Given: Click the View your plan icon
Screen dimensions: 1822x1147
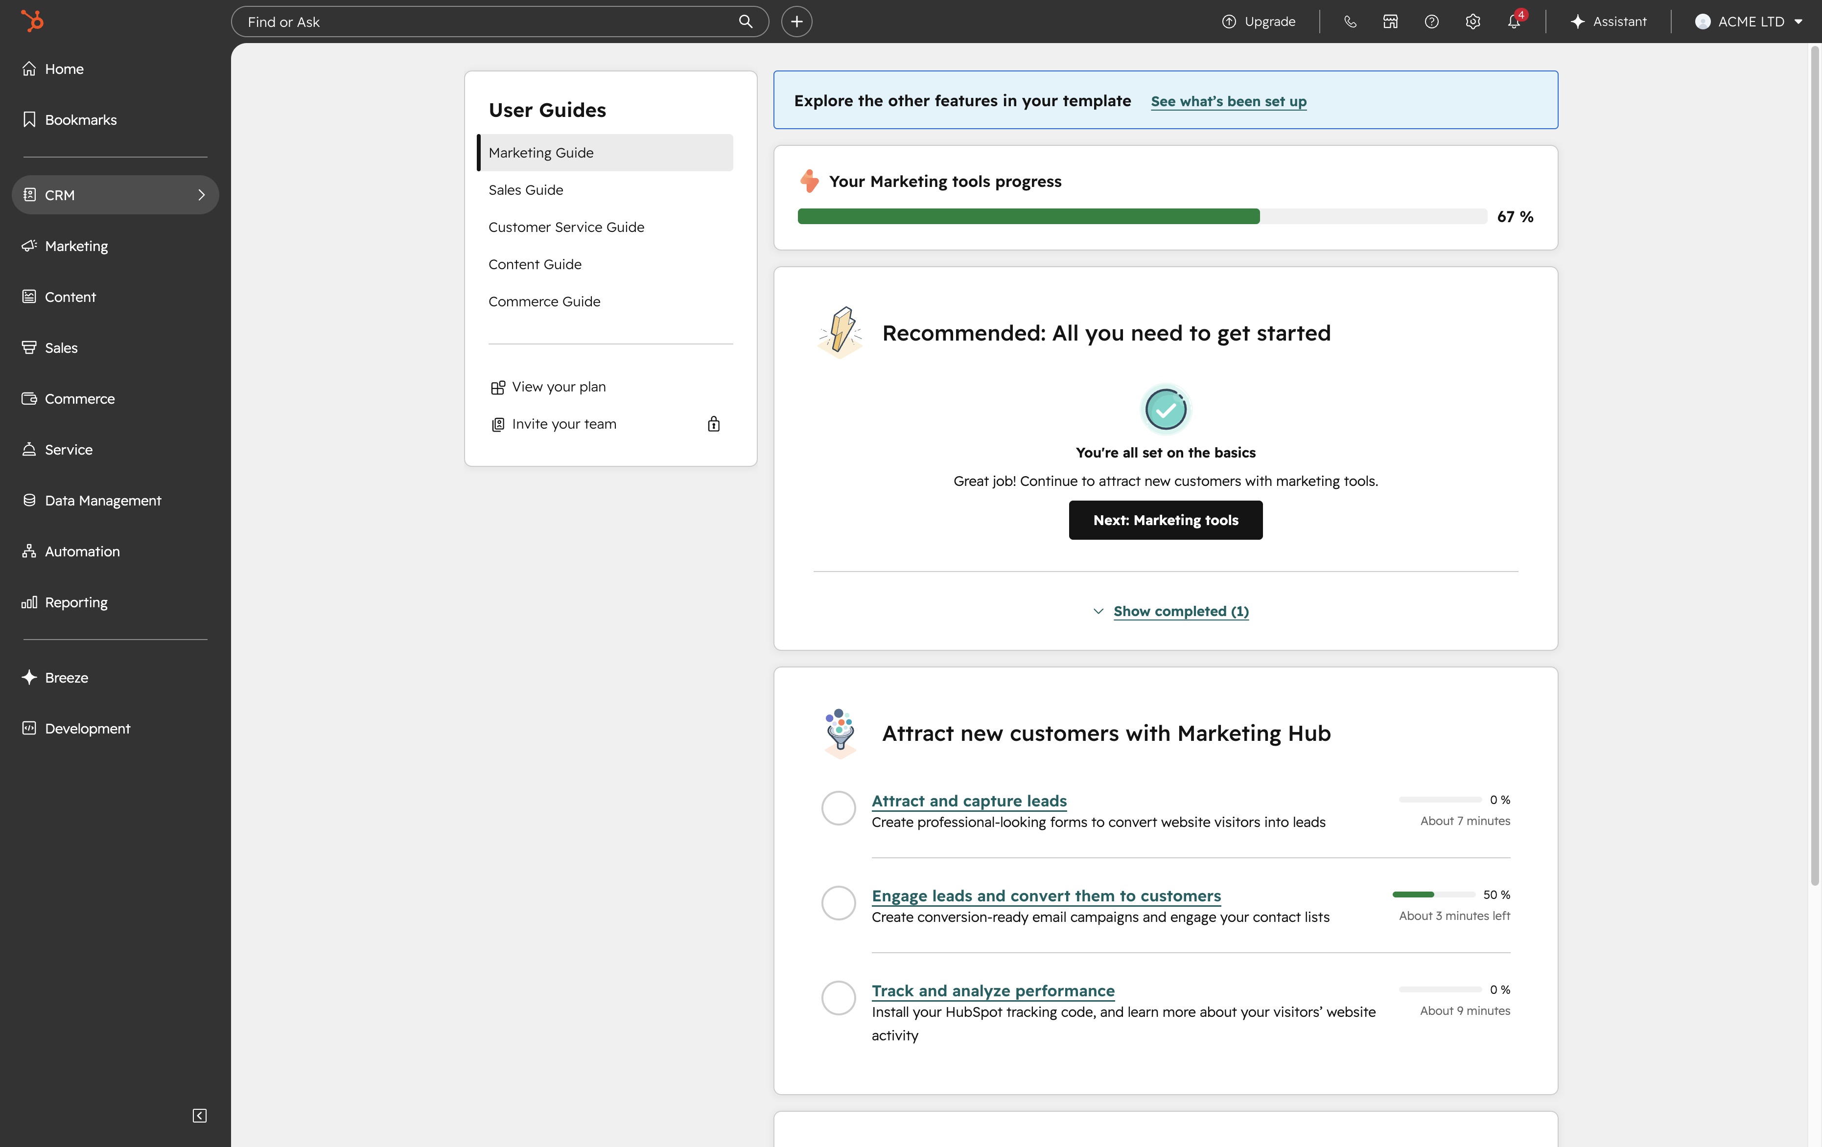Looking at the screenshot, I should click(497, 388).
